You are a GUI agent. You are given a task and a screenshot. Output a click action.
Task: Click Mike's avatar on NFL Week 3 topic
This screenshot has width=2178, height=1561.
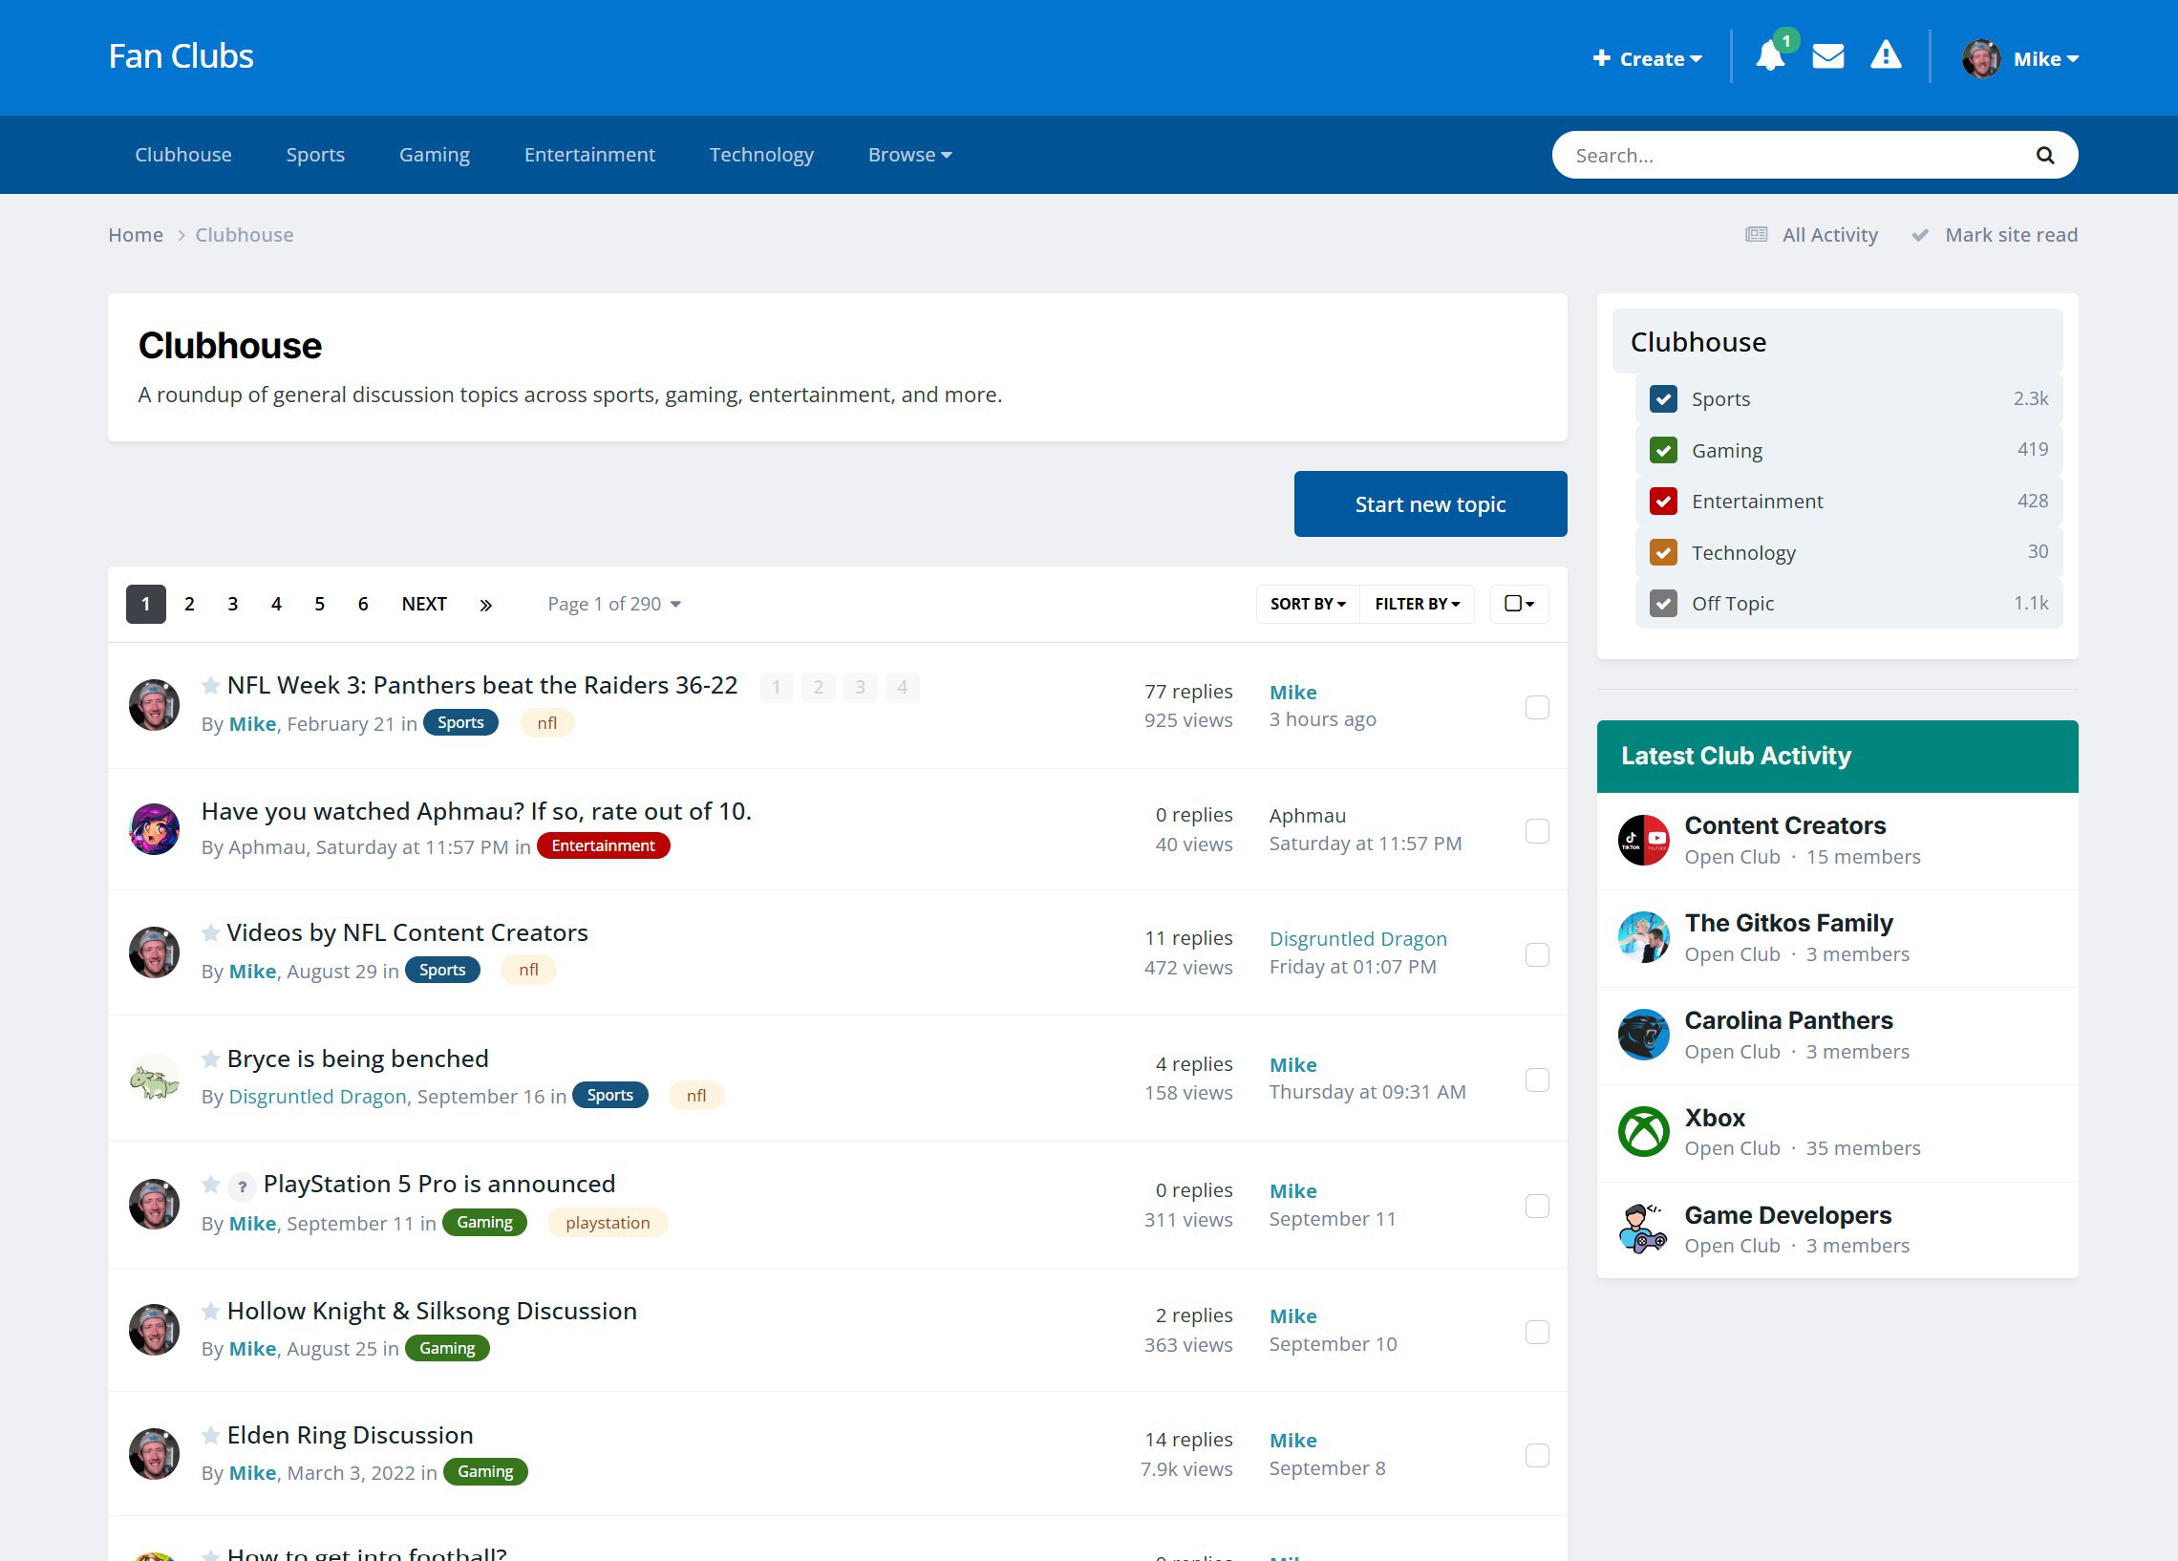154,705
